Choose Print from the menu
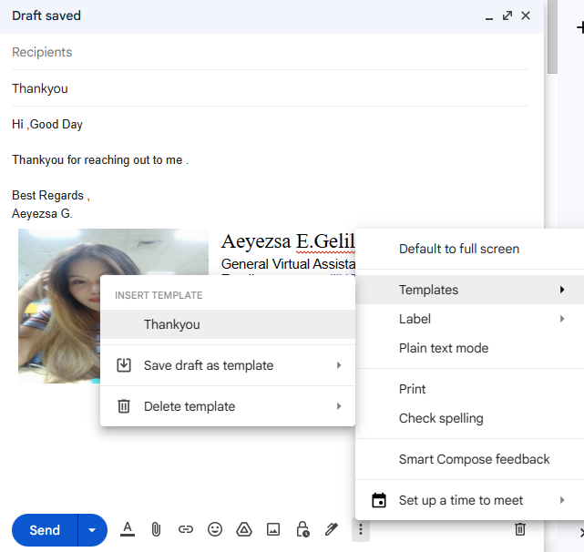 click(x=469, y=389)
